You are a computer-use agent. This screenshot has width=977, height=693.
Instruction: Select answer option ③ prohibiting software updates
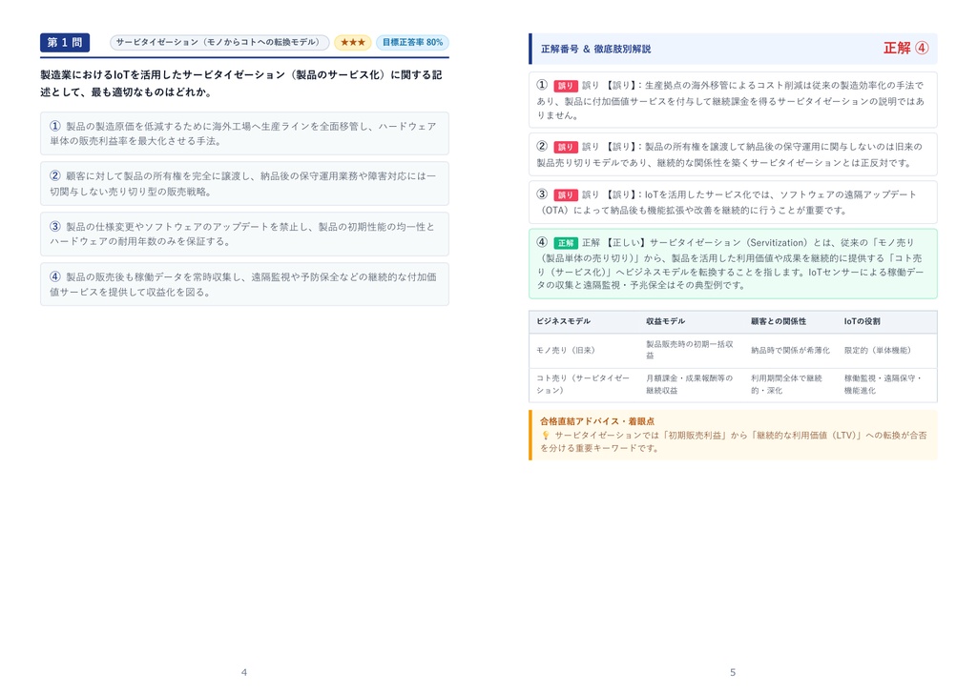click(244, 234)
